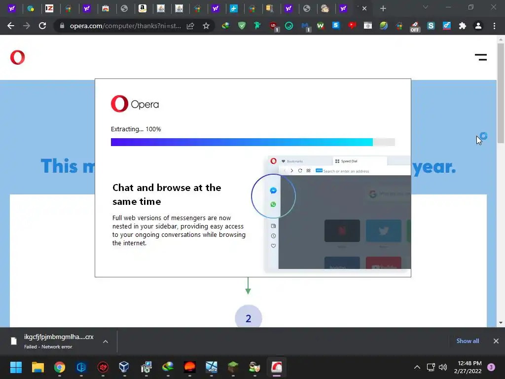This screenshot has width=505, height=379.
Task: Click Show all downloads link
Action: pyautogui.click(x=468, y=341)
